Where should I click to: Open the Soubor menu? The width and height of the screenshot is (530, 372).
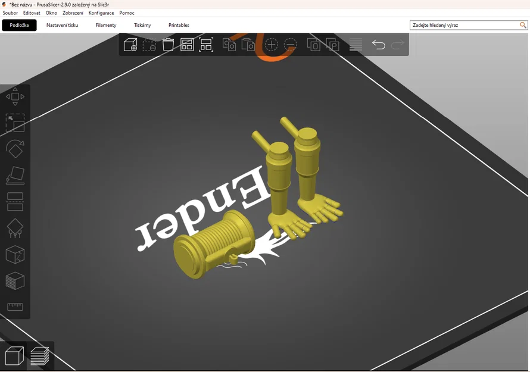click(x=10, y=13)
